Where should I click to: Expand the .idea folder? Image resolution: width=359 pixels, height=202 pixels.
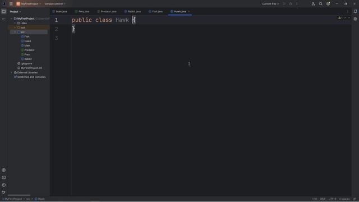(15, 23)
